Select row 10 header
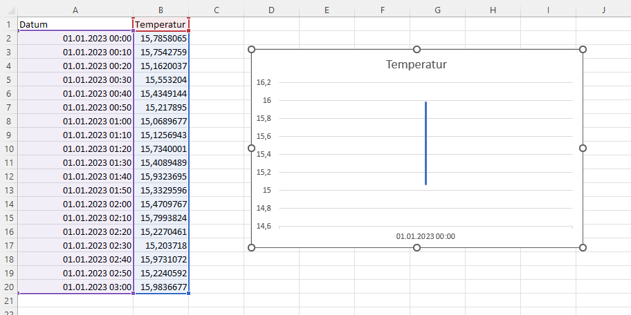 8,149
